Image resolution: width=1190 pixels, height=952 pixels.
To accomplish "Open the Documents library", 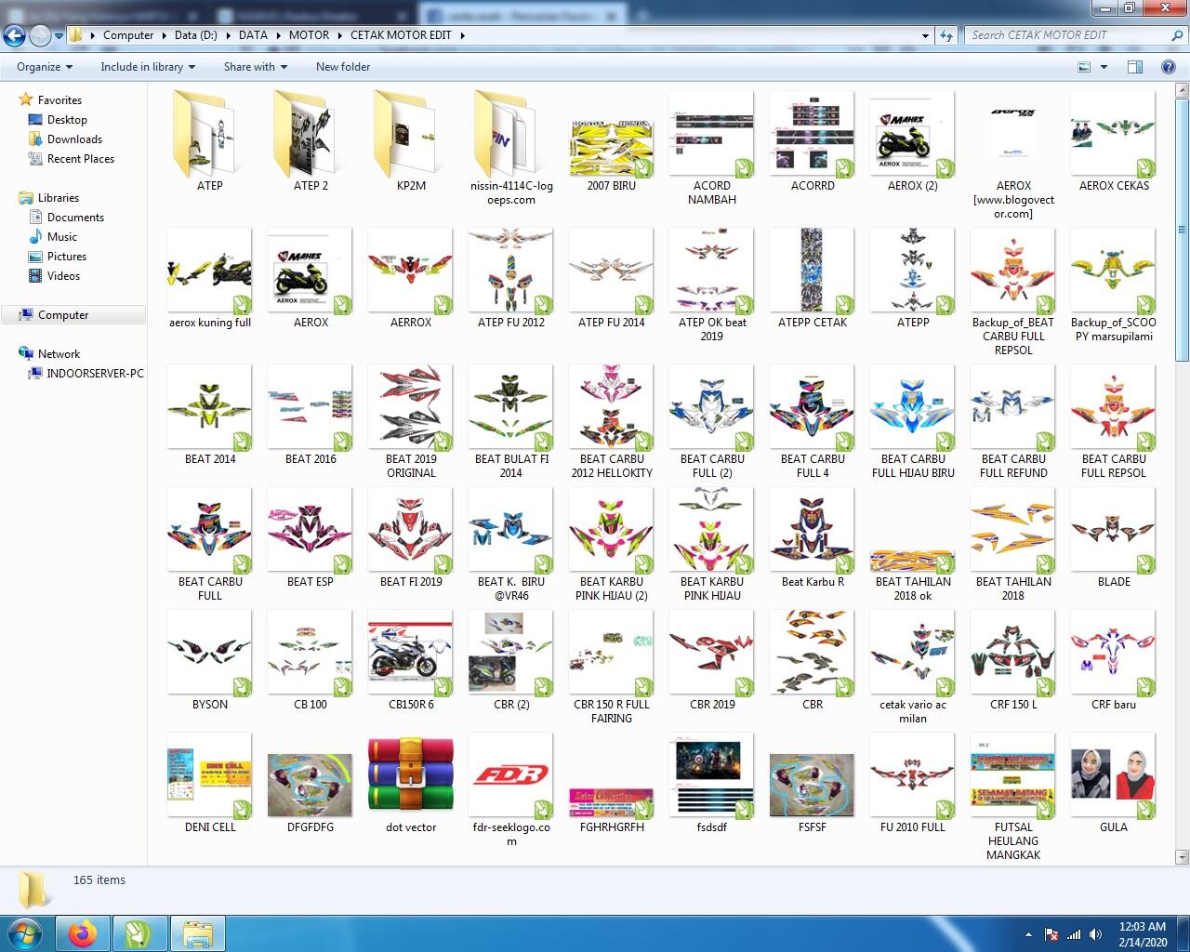I will pyautogui.click(x=75, y=218).
